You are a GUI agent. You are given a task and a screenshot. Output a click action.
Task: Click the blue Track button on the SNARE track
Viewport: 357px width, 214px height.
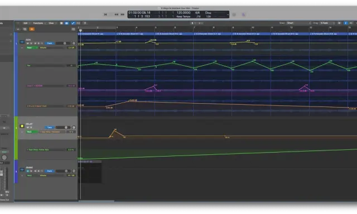50,171
